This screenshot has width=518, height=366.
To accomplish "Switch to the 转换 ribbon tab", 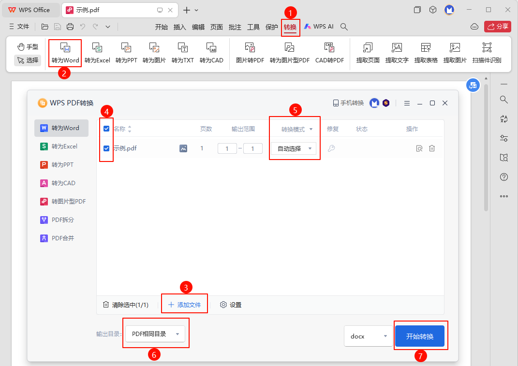I will coord(290,27).
